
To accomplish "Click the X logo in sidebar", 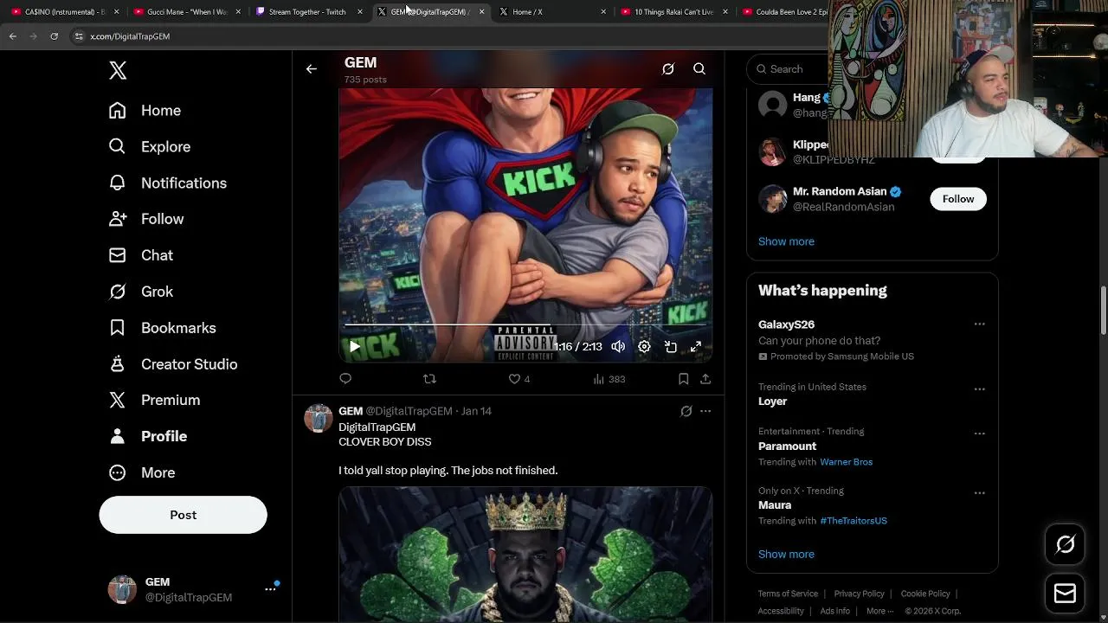I will (118, 70).
